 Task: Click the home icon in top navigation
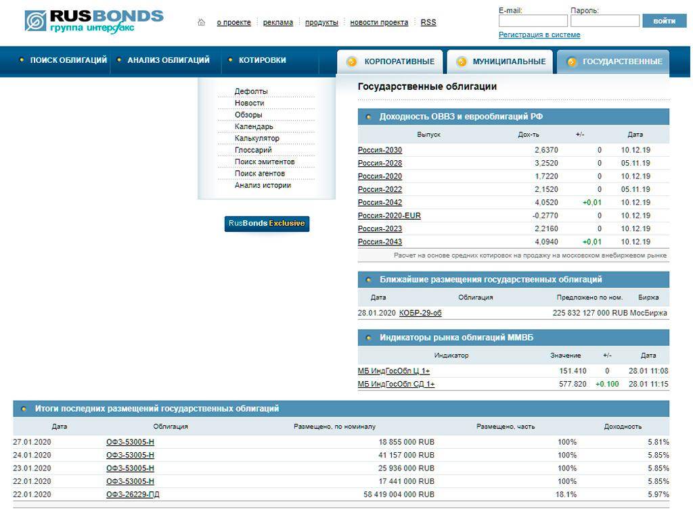tap(201, 22)
